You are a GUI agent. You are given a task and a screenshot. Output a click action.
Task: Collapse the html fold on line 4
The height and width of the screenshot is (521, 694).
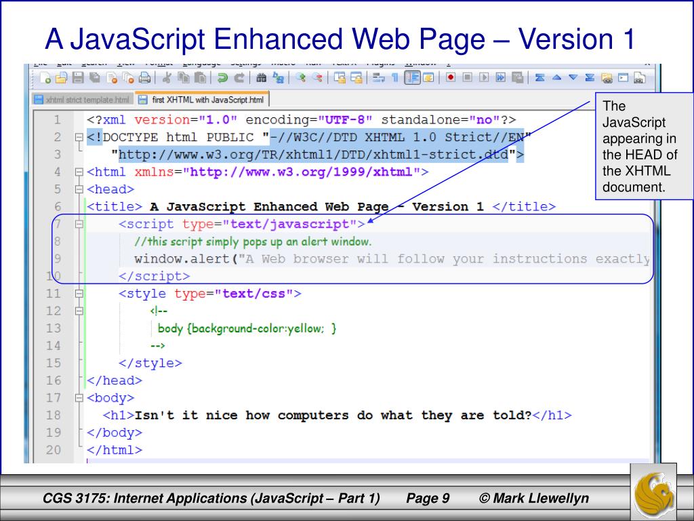click(x=79, y=172)
